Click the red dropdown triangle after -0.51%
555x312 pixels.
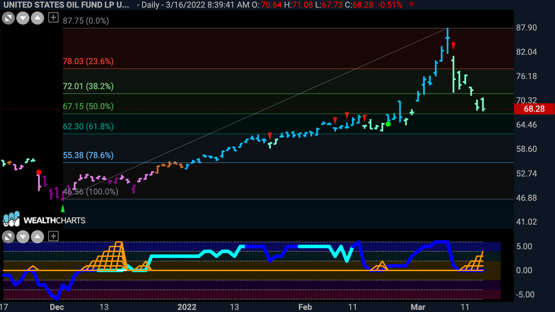coord(411,5)
